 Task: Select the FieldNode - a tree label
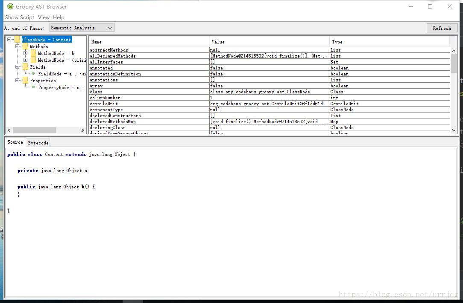click(62, 74)
